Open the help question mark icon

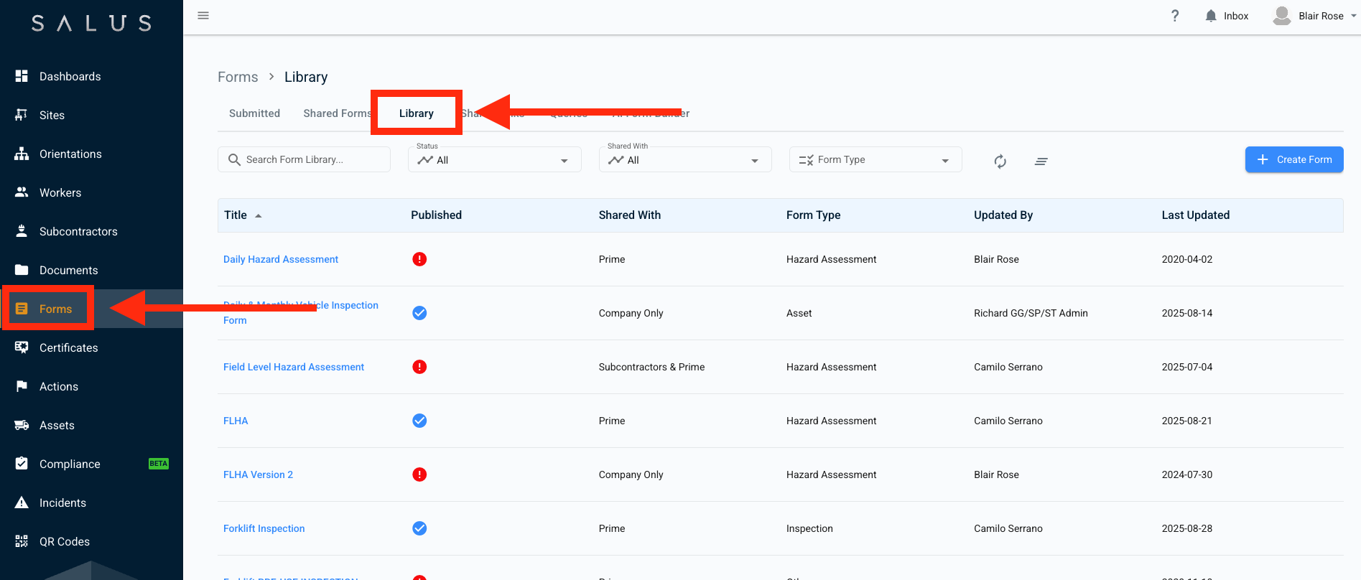(x=1175, y=16)
